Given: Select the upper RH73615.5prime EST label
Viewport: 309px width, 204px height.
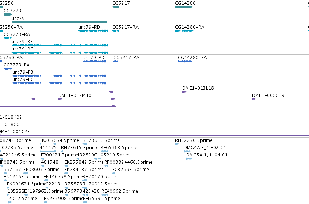Looking at the screenshot, I should click(x=101, y=140).
